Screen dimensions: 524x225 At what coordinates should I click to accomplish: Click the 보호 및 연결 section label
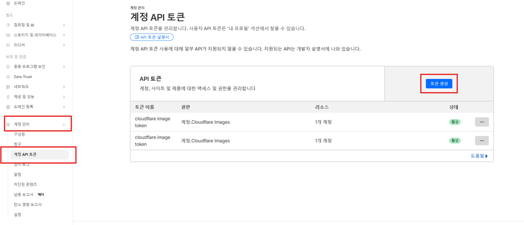tap(16, 57)
